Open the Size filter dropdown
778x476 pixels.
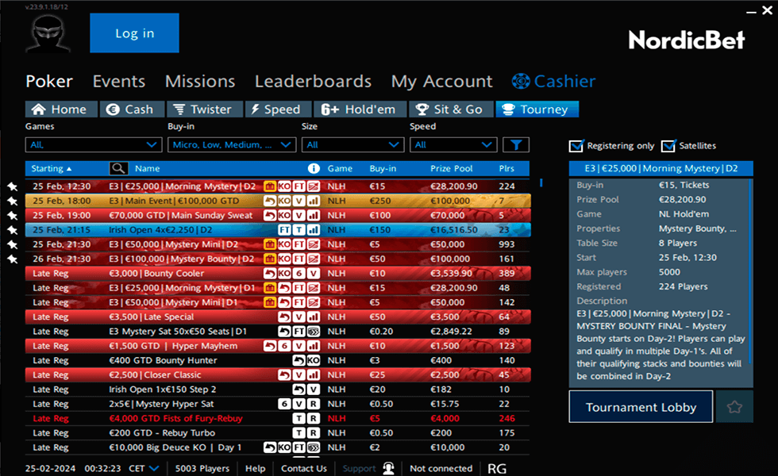pyautogui.click(x=352, y=144)
